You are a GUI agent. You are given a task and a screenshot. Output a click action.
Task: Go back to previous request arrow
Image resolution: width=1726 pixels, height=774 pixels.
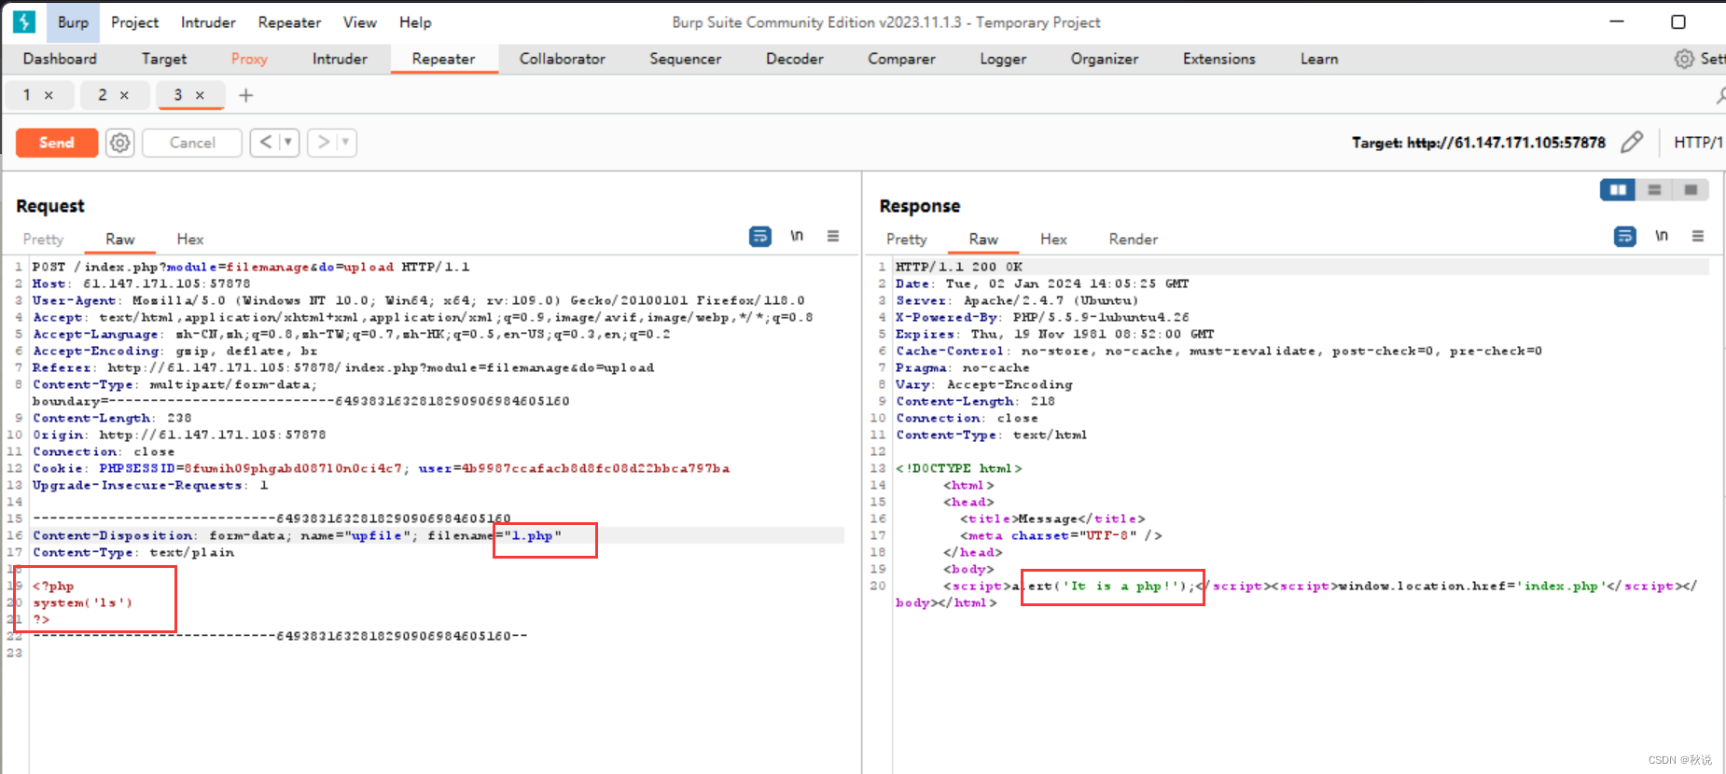(x=266, y=142)
